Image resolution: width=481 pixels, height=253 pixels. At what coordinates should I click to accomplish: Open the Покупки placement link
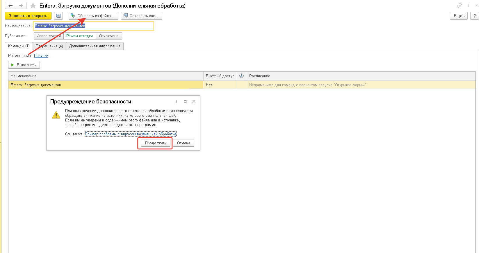41,55
